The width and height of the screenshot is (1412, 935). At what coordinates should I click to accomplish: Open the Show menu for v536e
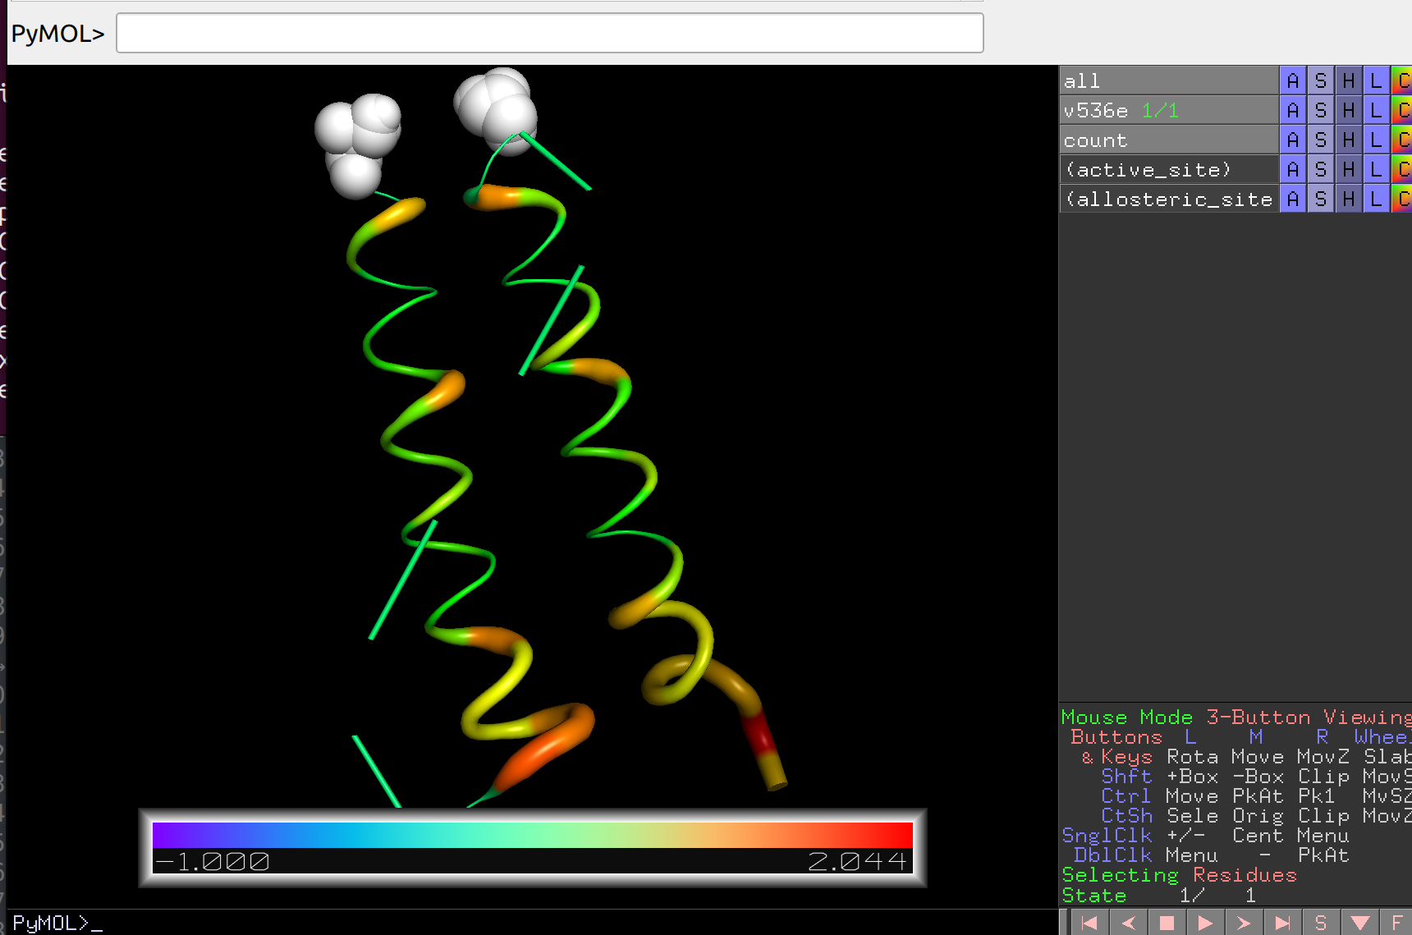click(x=1320, y=109)
